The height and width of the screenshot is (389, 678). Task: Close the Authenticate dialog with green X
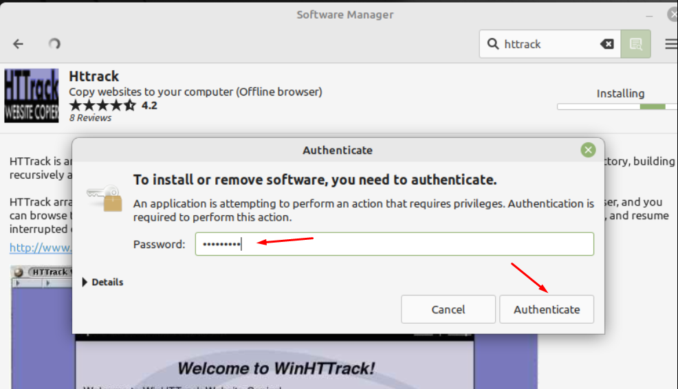588,150
